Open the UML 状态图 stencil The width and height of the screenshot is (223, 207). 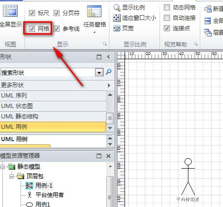point(53,106)
